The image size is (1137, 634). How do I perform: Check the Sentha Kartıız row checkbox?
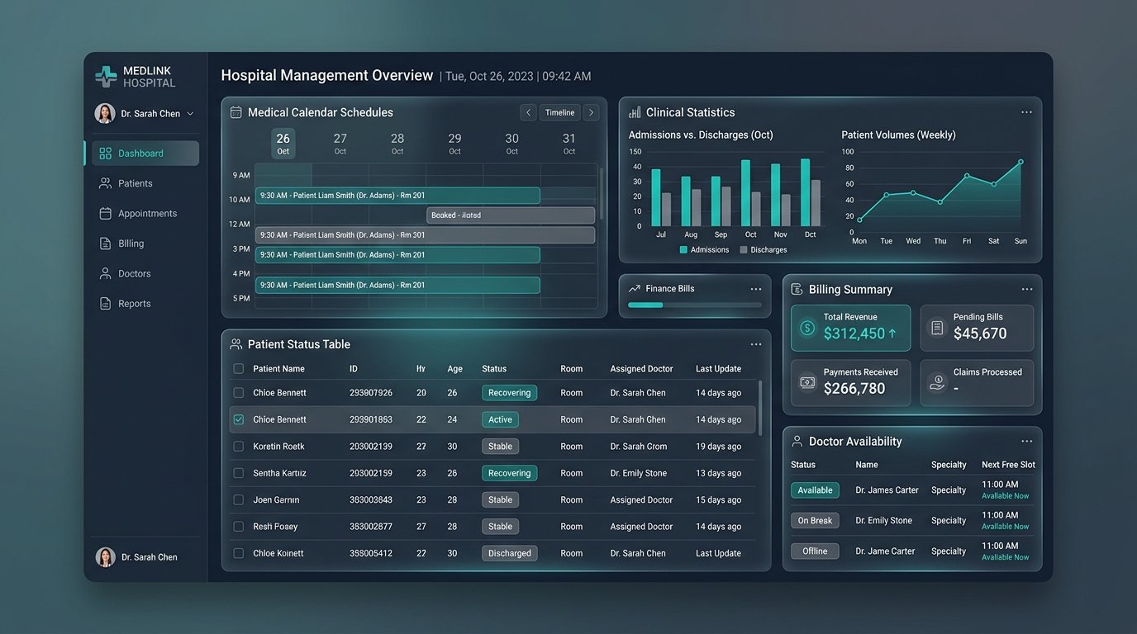[x=239, y=473]
